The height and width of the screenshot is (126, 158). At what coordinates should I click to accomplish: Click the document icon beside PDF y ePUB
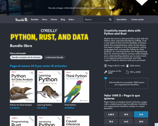(127, 72)
